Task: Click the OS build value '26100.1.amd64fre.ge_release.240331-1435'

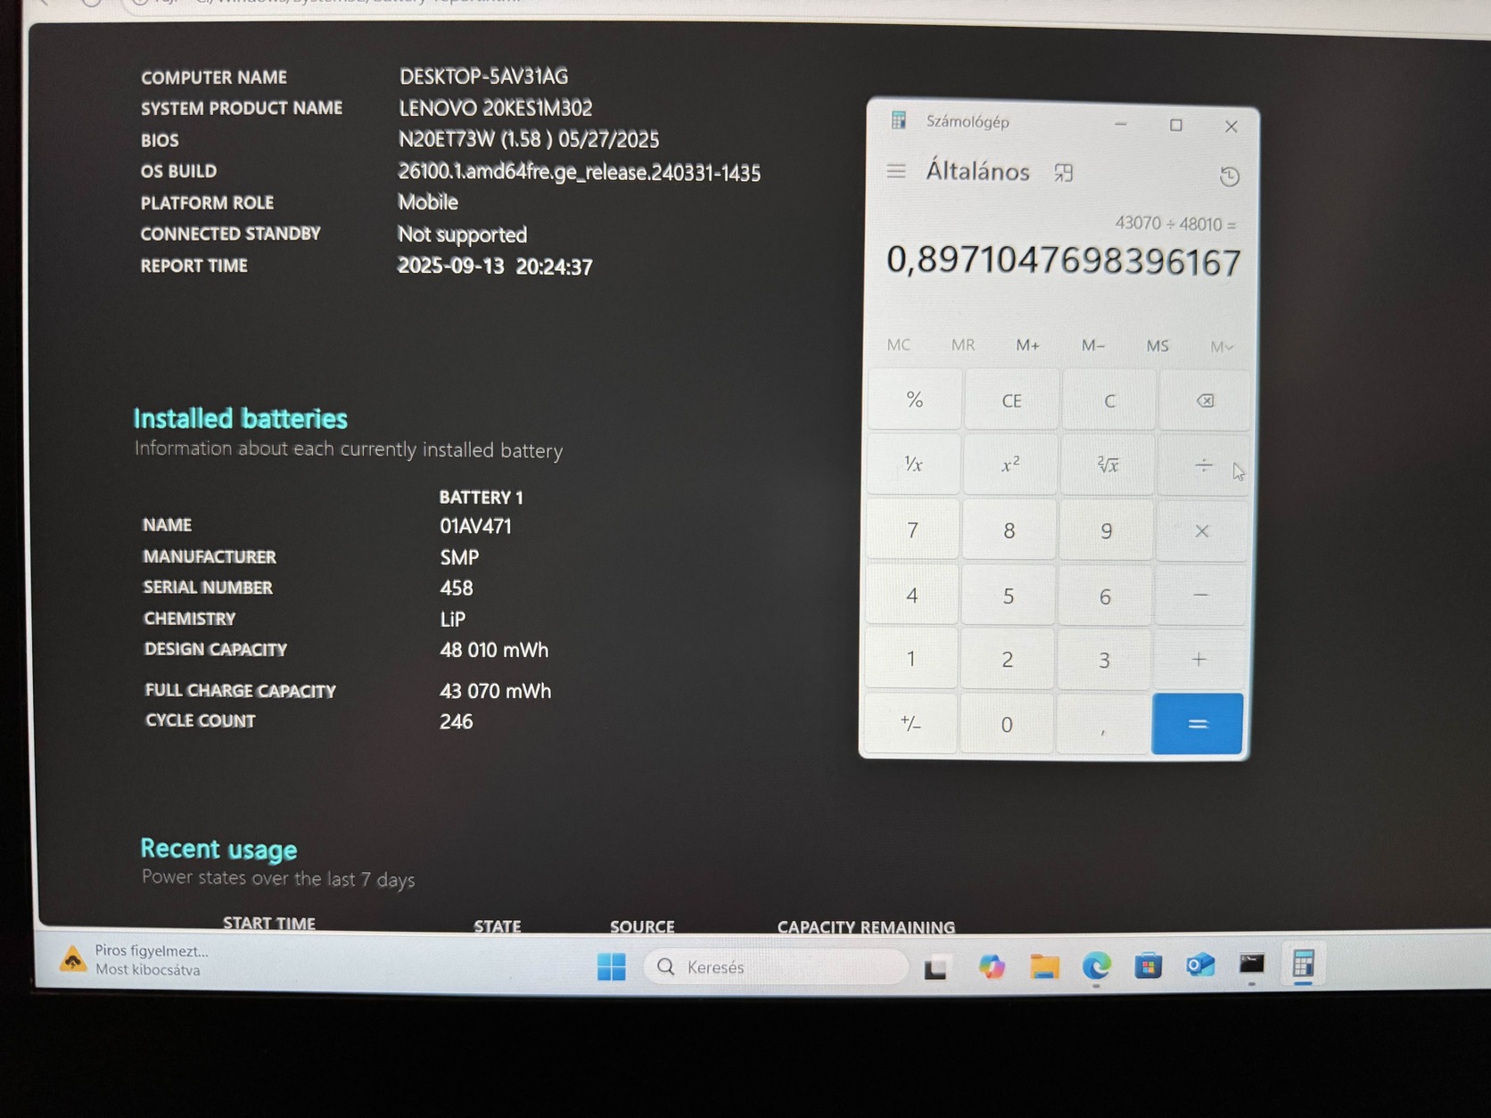Action: click(x=579, y=172)
